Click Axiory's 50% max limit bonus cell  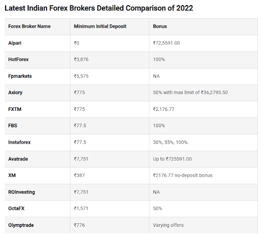[x=190, y=92]
